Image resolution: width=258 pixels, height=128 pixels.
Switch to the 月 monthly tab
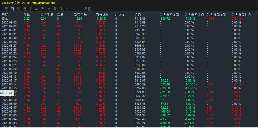(x=24, y=9)
